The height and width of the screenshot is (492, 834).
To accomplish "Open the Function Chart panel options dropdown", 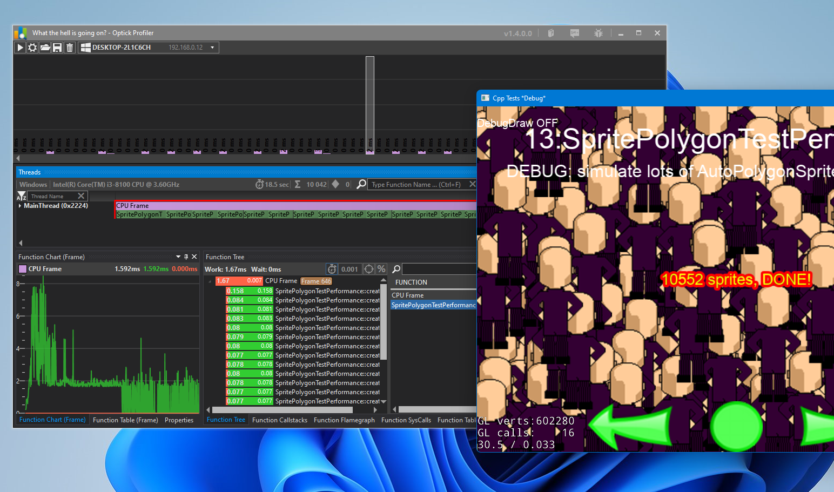I will coord(178,257).
